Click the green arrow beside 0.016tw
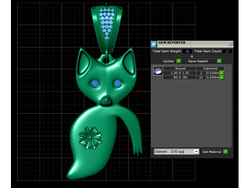Screen dimensions: 250x188 tap(222, 73)
